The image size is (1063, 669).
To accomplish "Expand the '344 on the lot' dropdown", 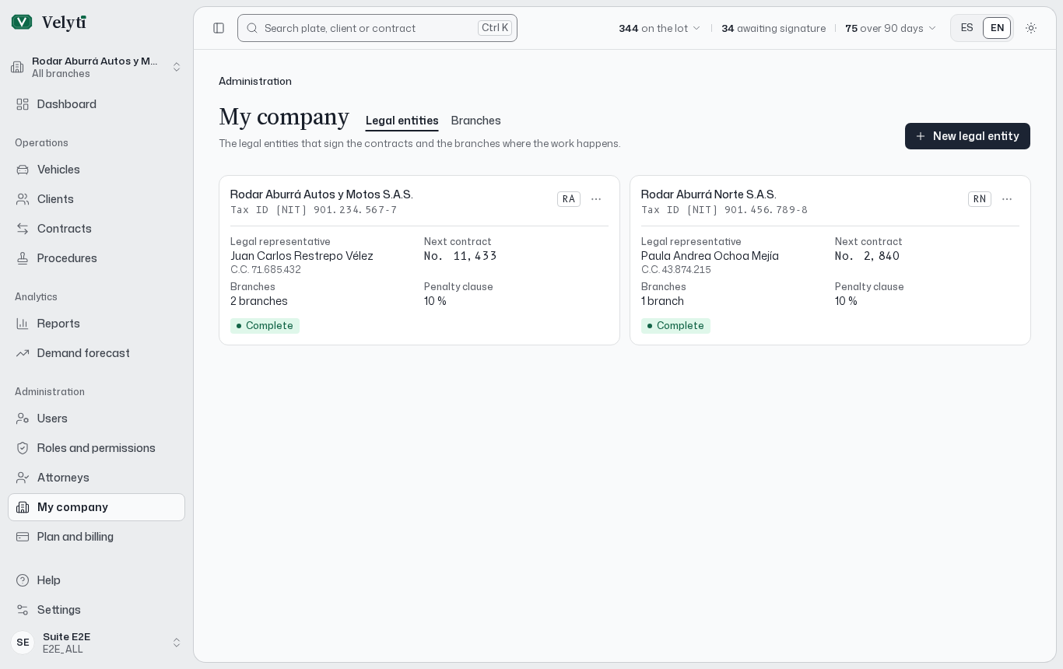I will pyautogui.click(x=660, y=28).
